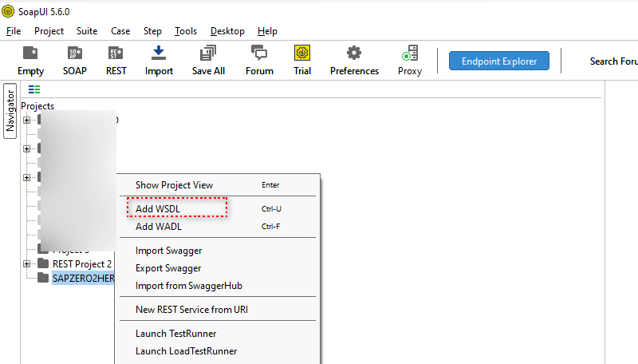Screen dimensions: 638x364
Task: Choose Add WADL in the context menu
Action: (158, 226)
